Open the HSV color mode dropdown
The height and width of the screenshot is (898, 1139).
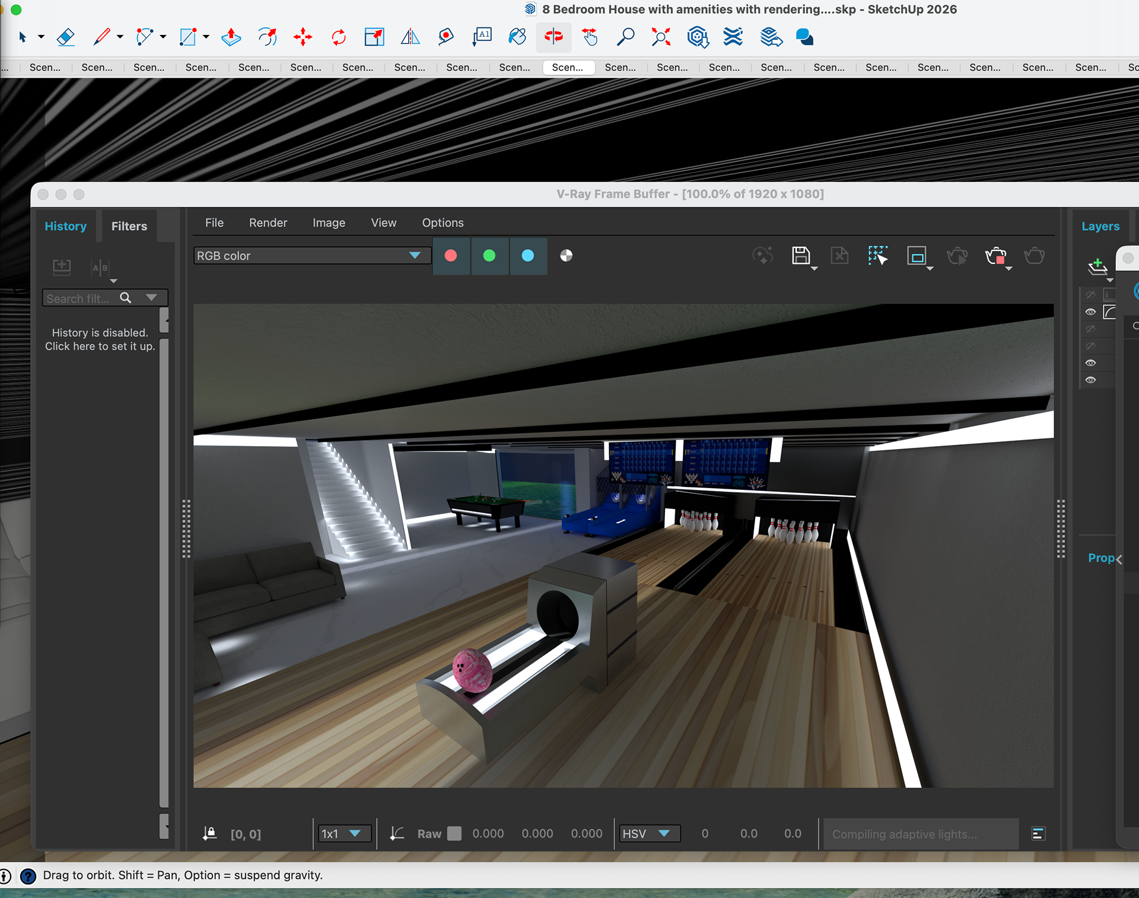pyautogui.click(x=649, y=834)
